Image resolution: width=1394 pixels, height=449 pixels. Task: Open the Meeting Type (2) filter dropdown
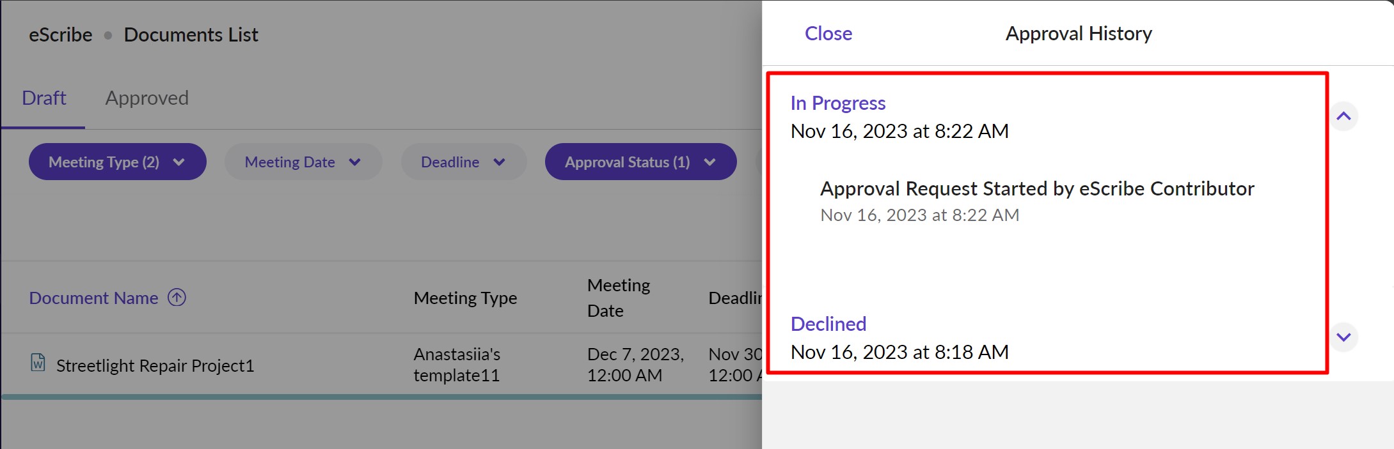click(117, 162)
